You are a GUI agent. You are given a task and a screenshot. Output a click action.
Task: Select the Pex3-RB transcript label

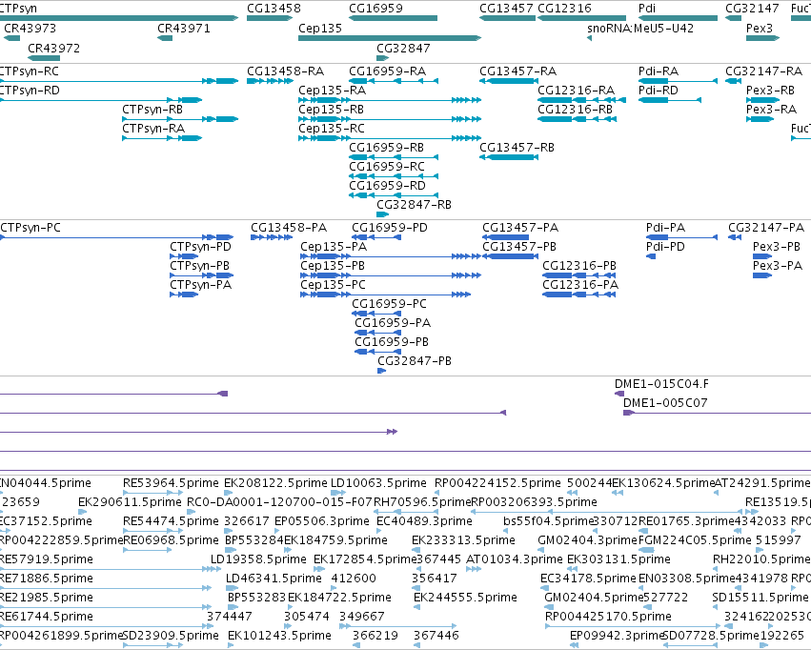click(x=770, y=91)
